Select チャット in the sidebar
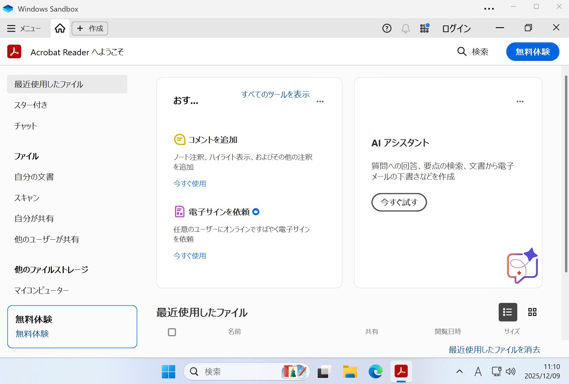Screen dimensions: 569x384 tap(25, 126)
